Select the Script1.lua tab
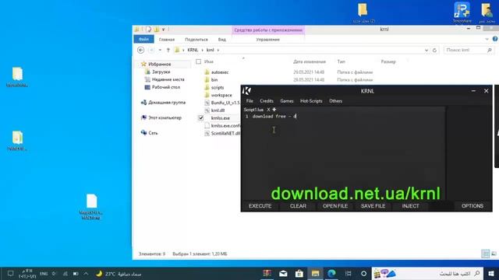 (x=253, y=110)
